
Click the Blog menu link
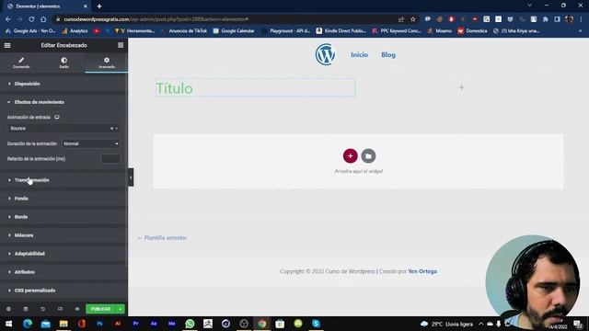pyautogui.click(x=388, y=55)
